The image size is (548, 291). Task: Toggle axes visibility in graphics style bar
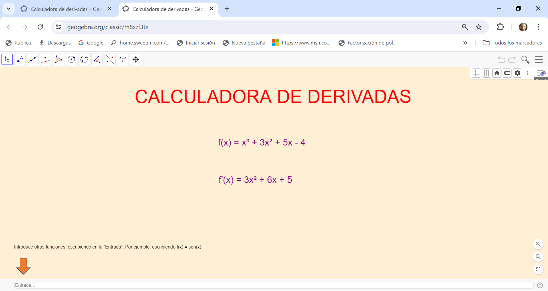tap(476, 73)
